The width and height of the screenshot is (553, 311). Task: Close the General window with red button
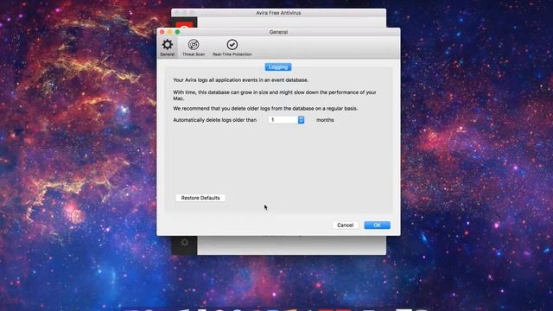[162, 32]
